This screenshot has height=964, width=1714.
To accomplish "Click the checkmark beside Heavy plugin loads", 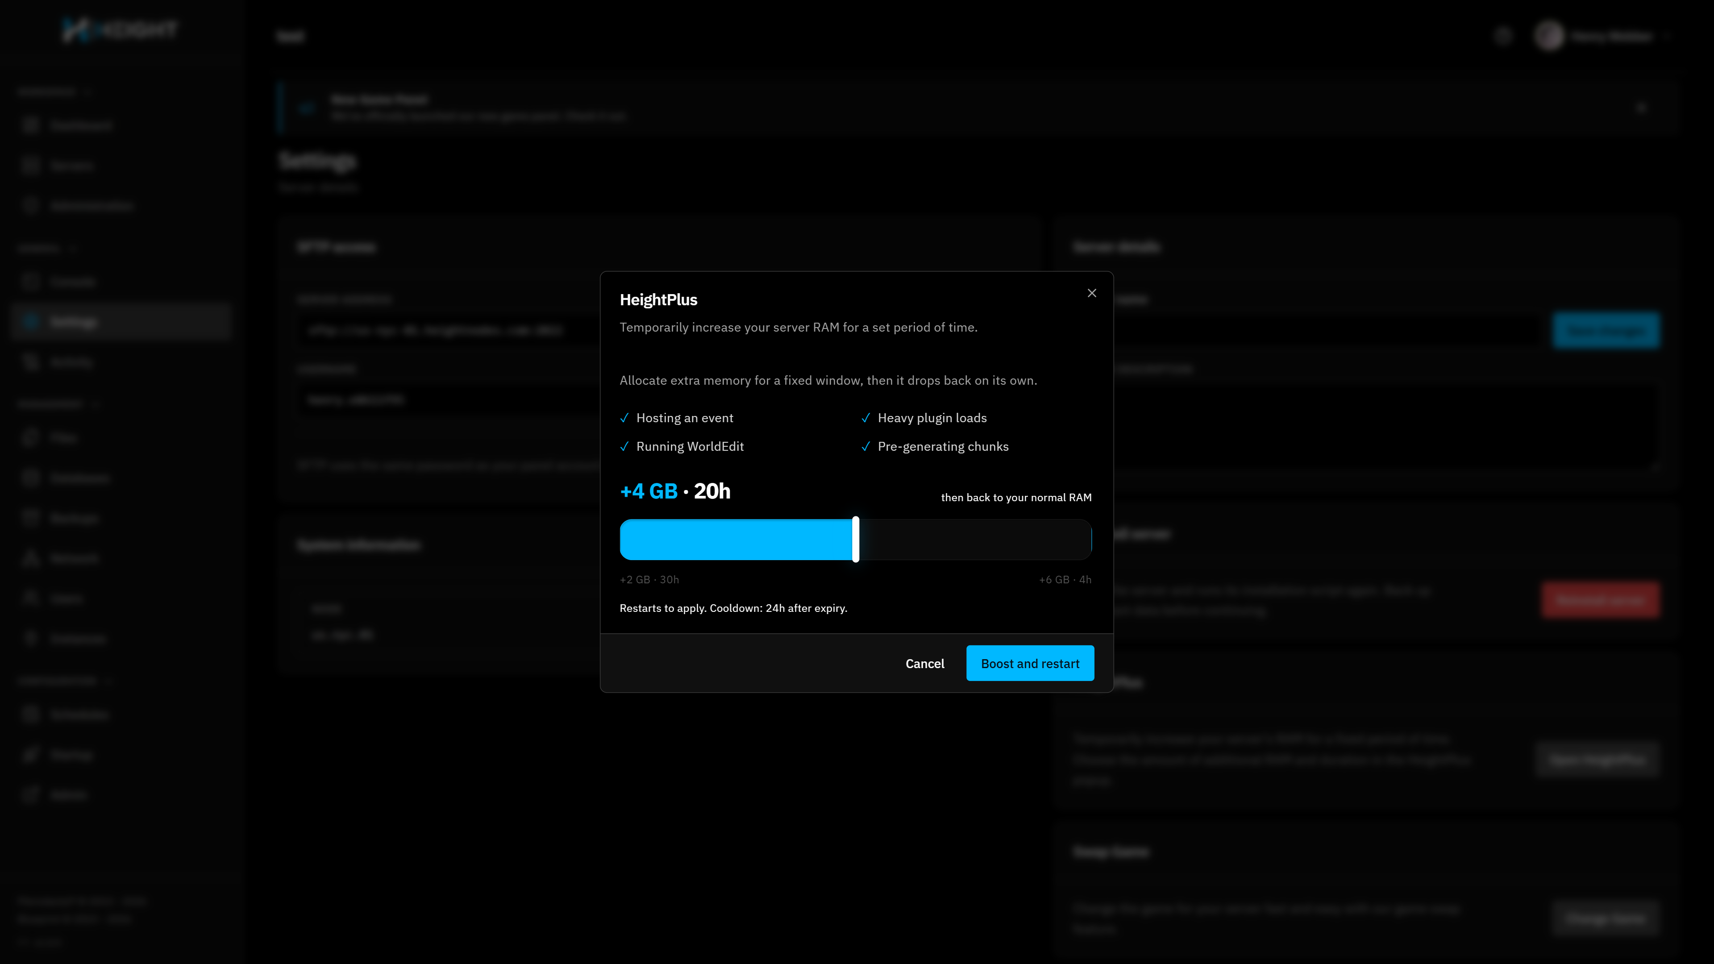I will [865, 418].
